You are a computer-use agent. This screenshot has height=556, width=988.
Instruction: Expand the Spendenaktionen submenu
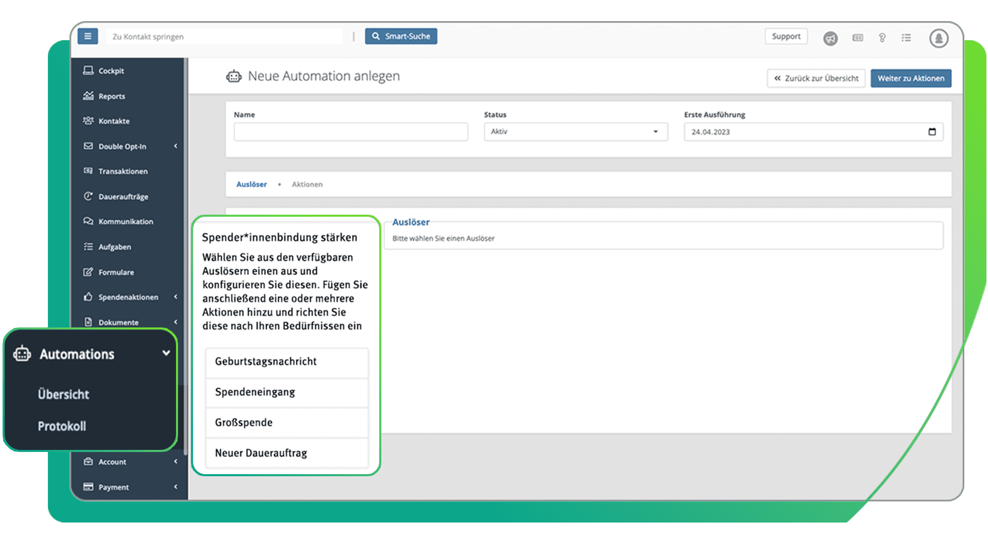point(175,297)
